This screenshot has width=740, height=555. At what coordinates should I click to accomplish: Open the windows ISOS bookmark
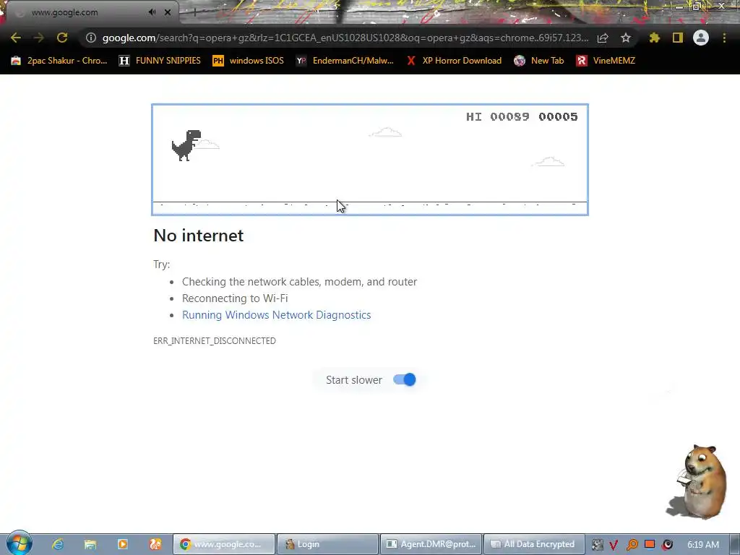249,61
